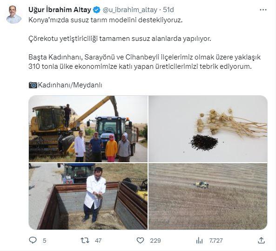Open the black cumin seeds photo

coord(208,129)
